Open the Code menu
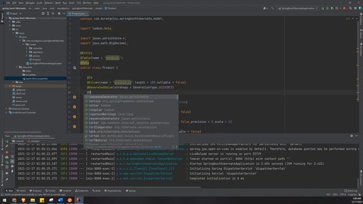The height and width of the screenshot is (204, 363). [40, 3]
